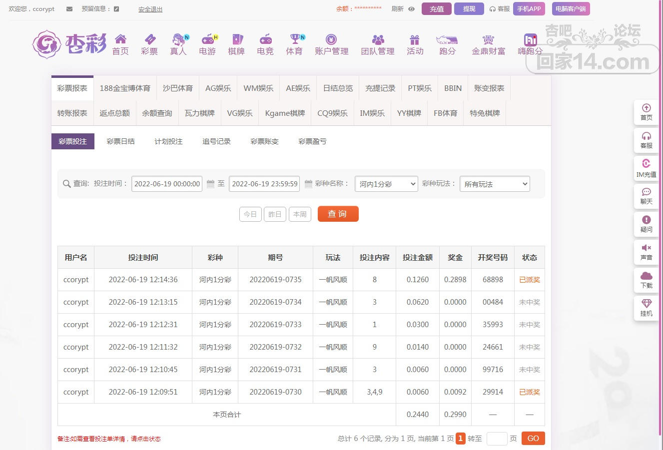Click the 昨日 quick date button

[x=275, y=214]
